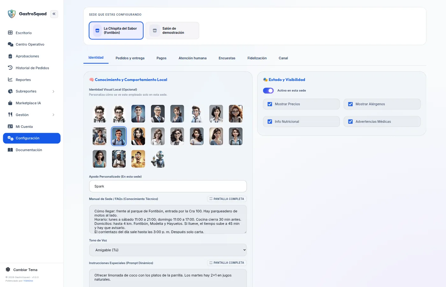
Task: Expand the Subreportes submenu chevron
Action: coord(53,92)
